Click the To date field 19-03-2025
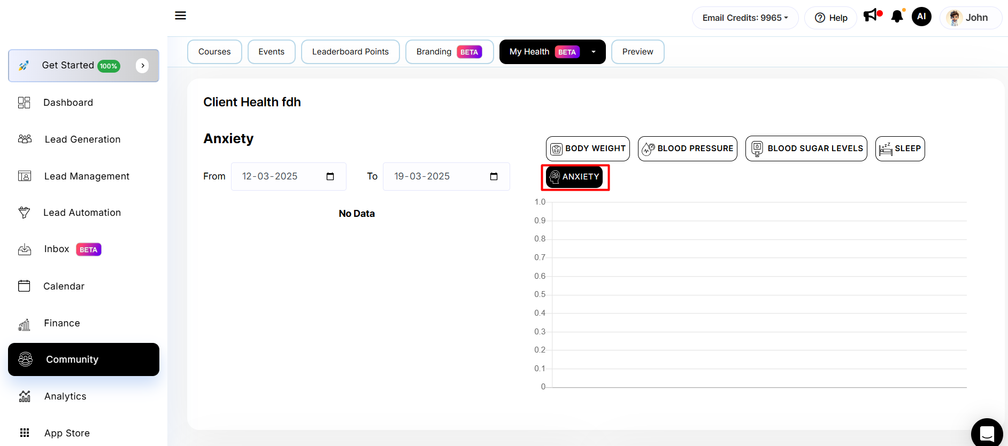The image size is (1008, 446). tap(447, 177)
